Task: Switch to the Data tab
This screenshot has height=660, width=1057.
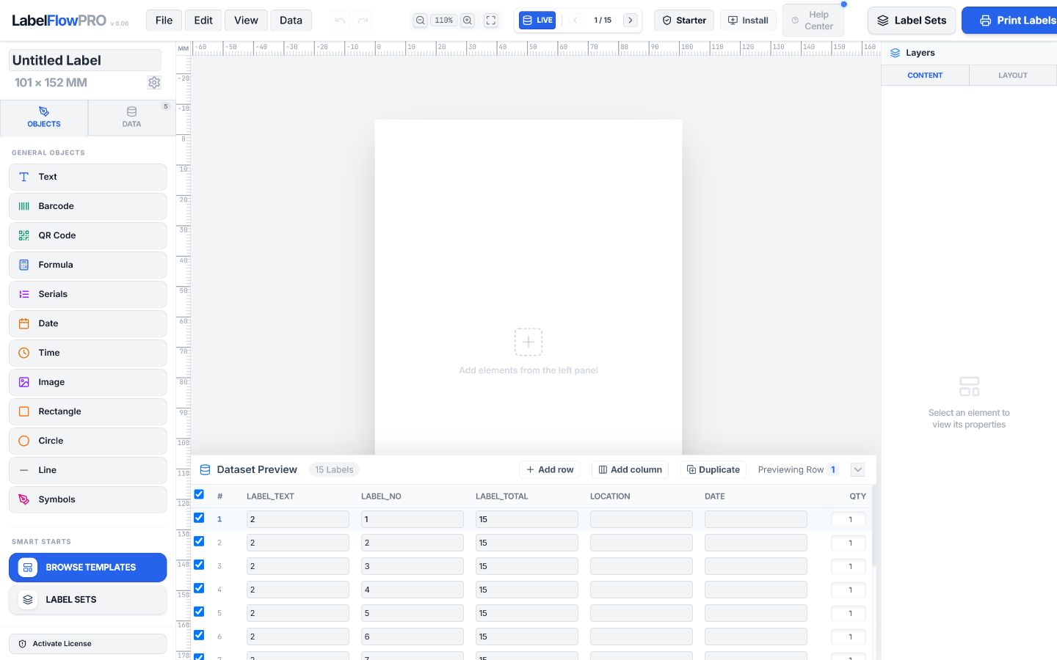Action: pyautogui.click(x=132, y=118)
